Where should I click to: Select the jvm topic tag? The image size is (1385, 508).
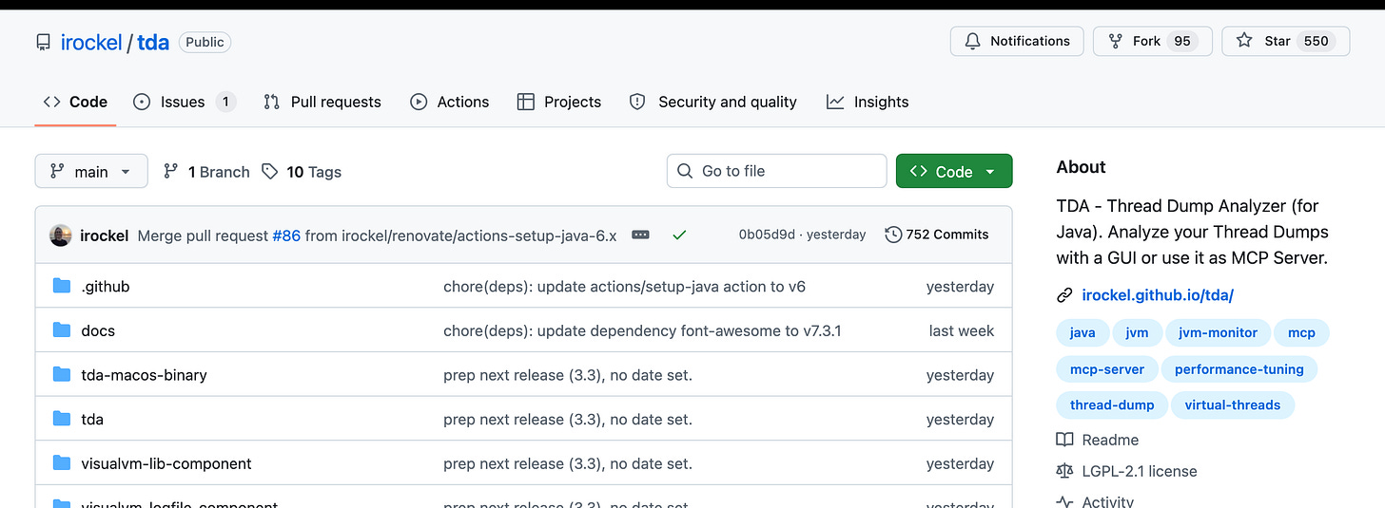pyautogui.click(x=1137, y=332)
